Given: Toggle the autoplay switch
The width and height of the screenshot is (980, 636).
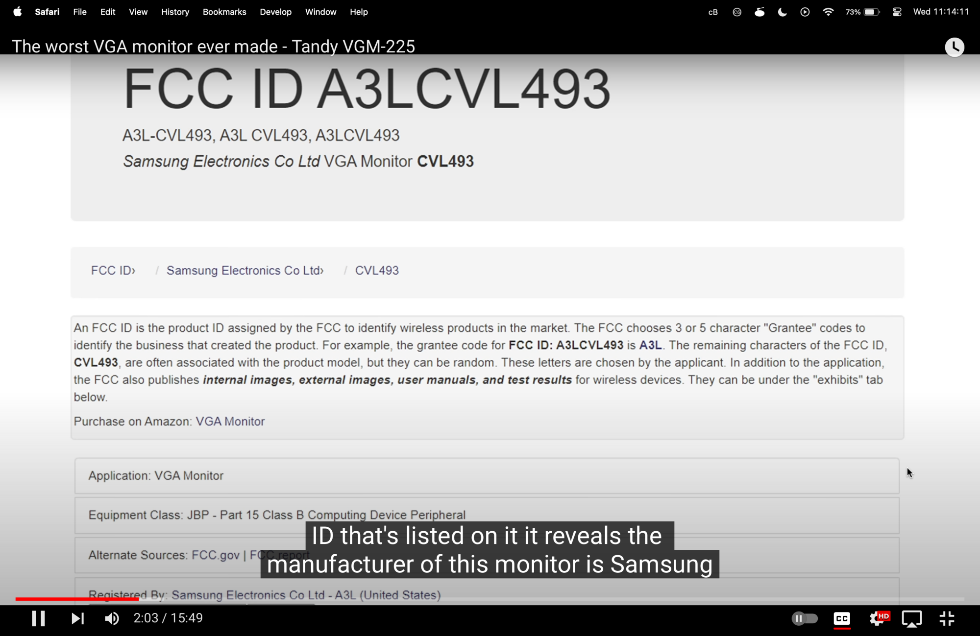Looking at the screenshot, I should (805, 618).
